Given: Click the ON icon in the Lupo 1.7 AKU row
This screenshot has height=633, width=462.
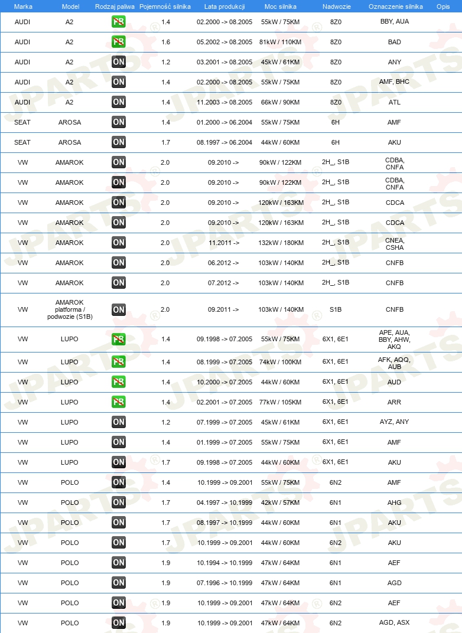Looking at the screenshot, I should point(118,462).
